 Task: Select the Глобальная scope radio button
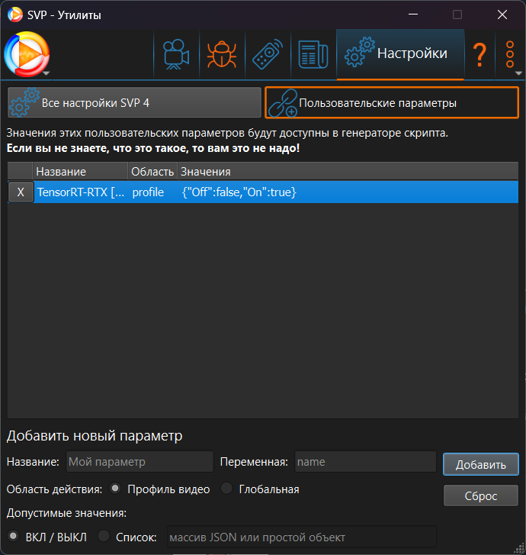click(226, 489)
